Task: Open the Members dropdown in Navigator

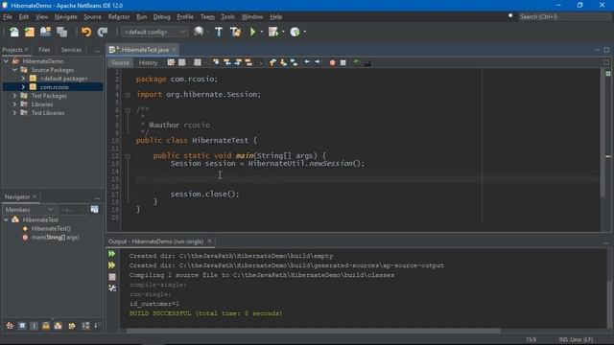Action: click(29, 210)
